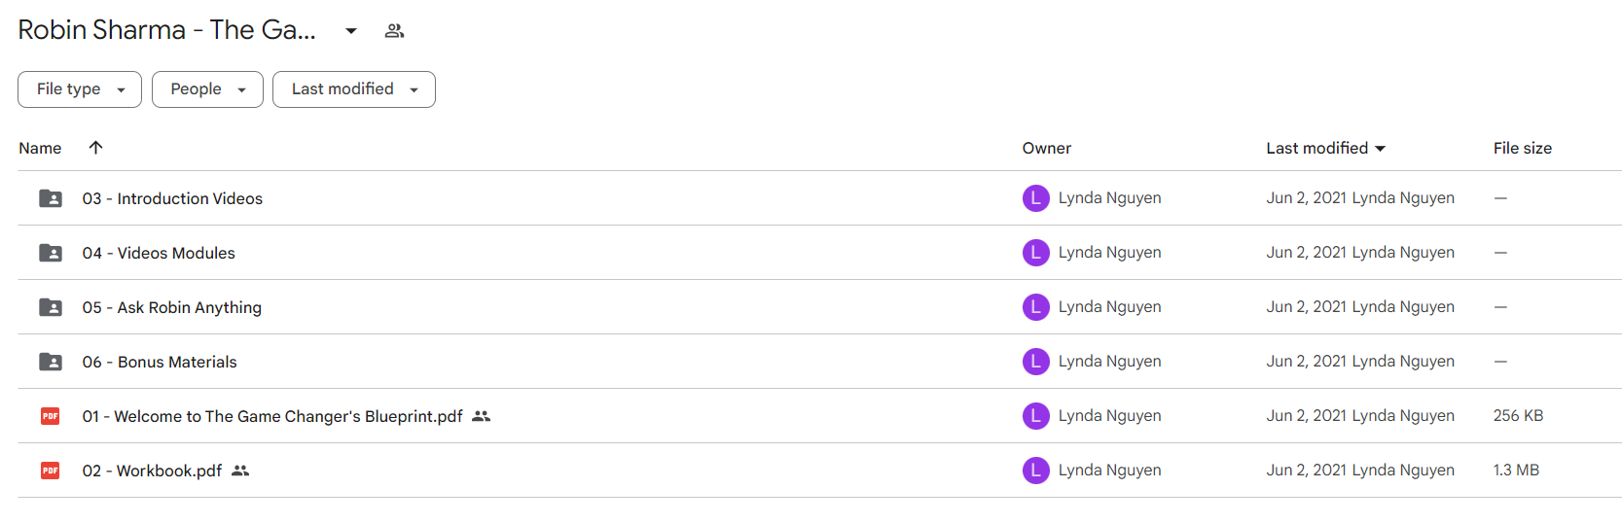
Task: Open the folder title dropdown arrow
Action: (351, 31)
